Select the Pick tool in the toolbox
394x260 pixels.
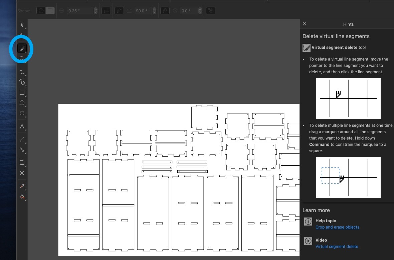click(x=22, y=25)
